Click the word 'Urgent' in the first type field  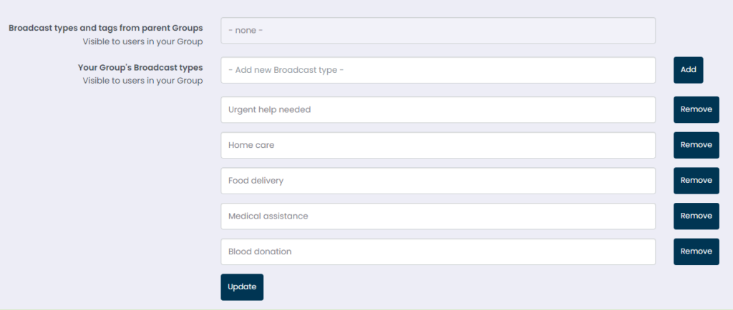(242, 110)
